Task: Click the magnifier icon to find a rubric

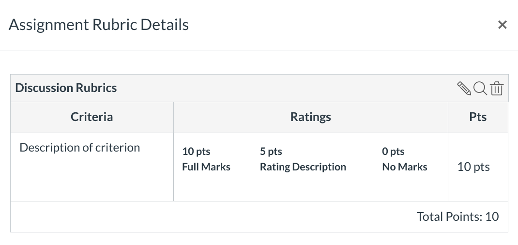Action: [480, 88]
